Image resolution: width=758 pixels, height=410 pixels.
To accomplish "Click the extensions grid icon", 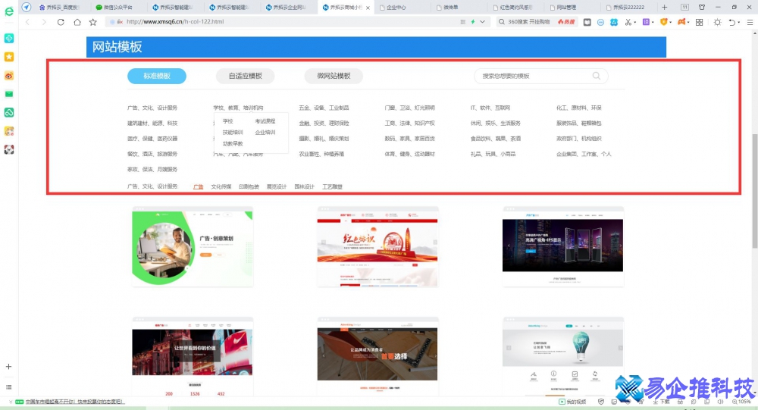I will tap(699, 22).
